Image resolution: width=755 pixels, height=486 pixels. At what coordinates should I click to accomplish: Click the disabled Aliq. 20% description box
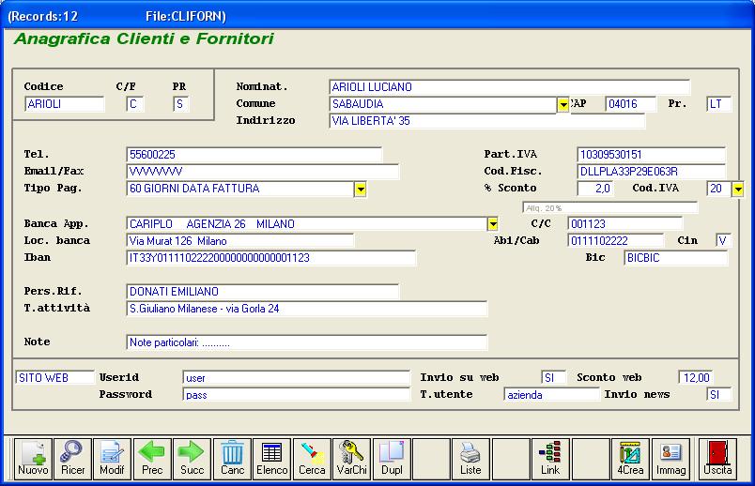pyautogui.click(x=610, y=208)
